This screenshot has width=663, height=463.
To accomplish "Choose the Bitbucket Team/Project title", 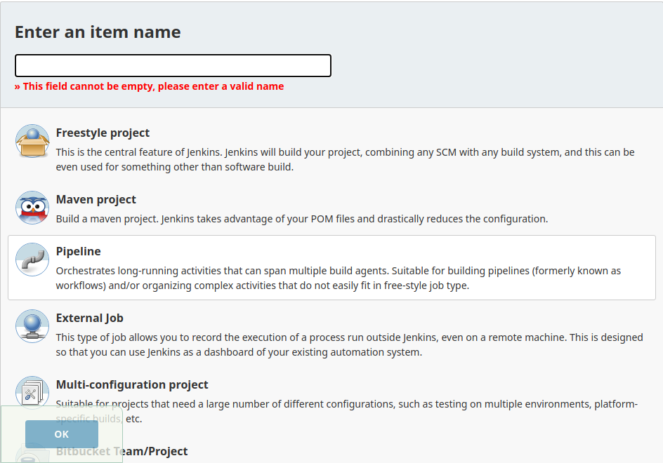I will [x=122, y=451].
